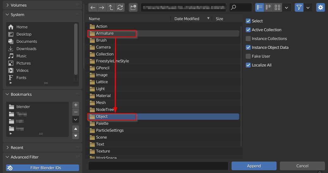
Task: Select the FreestyleLineStyle folder
Action: [x=164, y=61]
